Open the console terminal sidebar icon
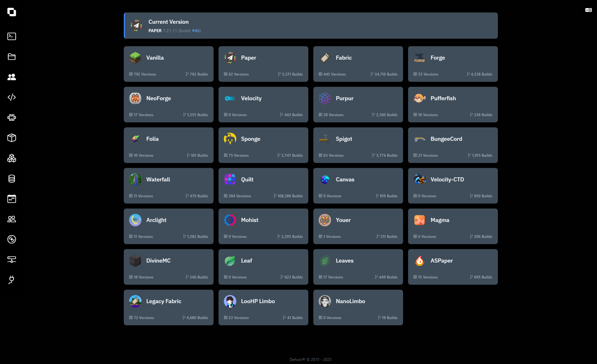Screen dimensions: 597x364 pos(12,37)
